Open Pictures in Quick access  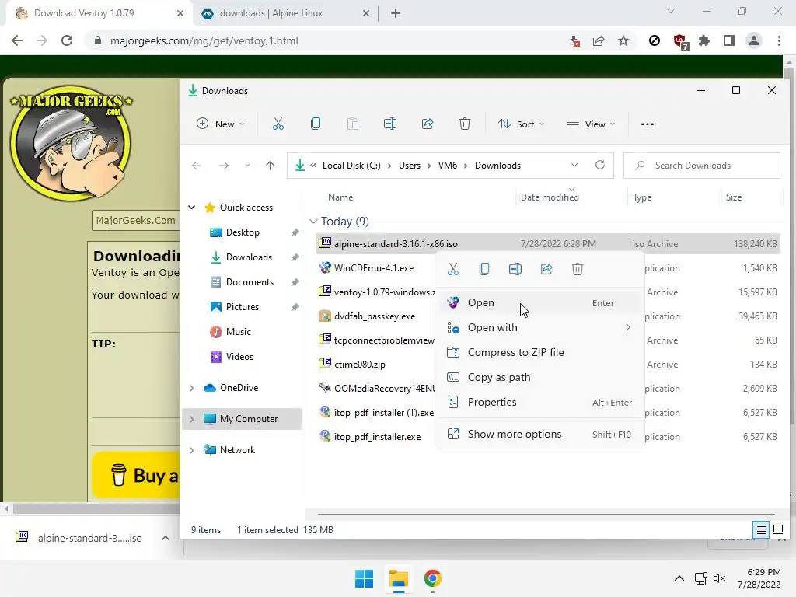243,307
